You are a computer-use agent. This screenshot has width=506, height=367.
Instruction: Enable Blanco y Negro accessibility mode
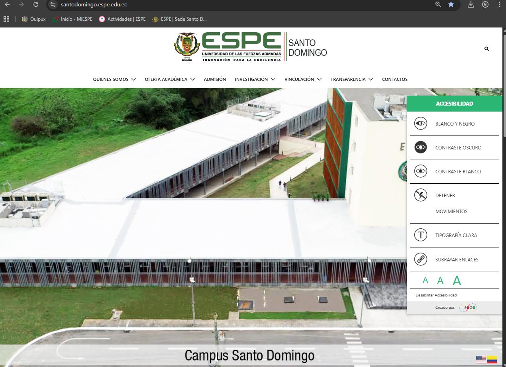tap(454, 124)
